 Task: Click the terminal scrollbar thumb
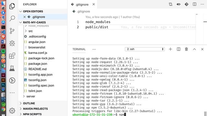pyautogui.click(x=205, y=114)
